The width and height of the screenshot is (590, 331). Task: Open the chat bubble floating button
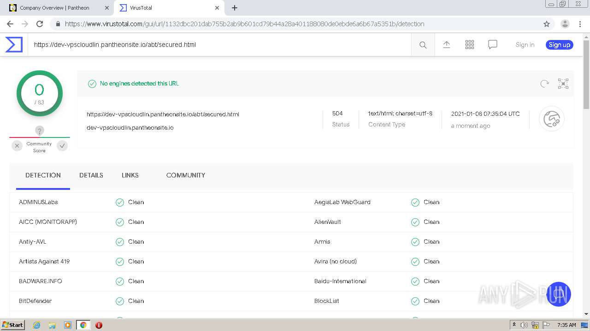click(559, 294)
